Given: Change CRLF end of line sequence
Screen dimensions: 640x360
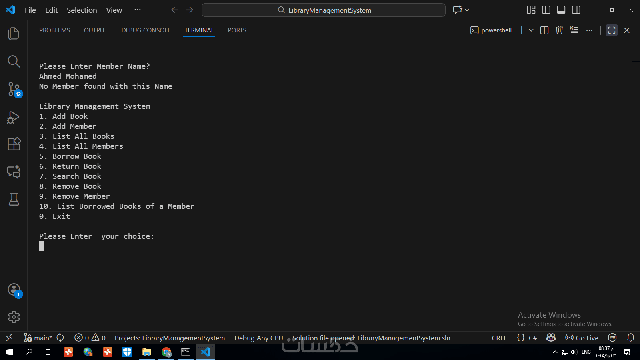Looking at the screenshot, I should click(499, 338).
